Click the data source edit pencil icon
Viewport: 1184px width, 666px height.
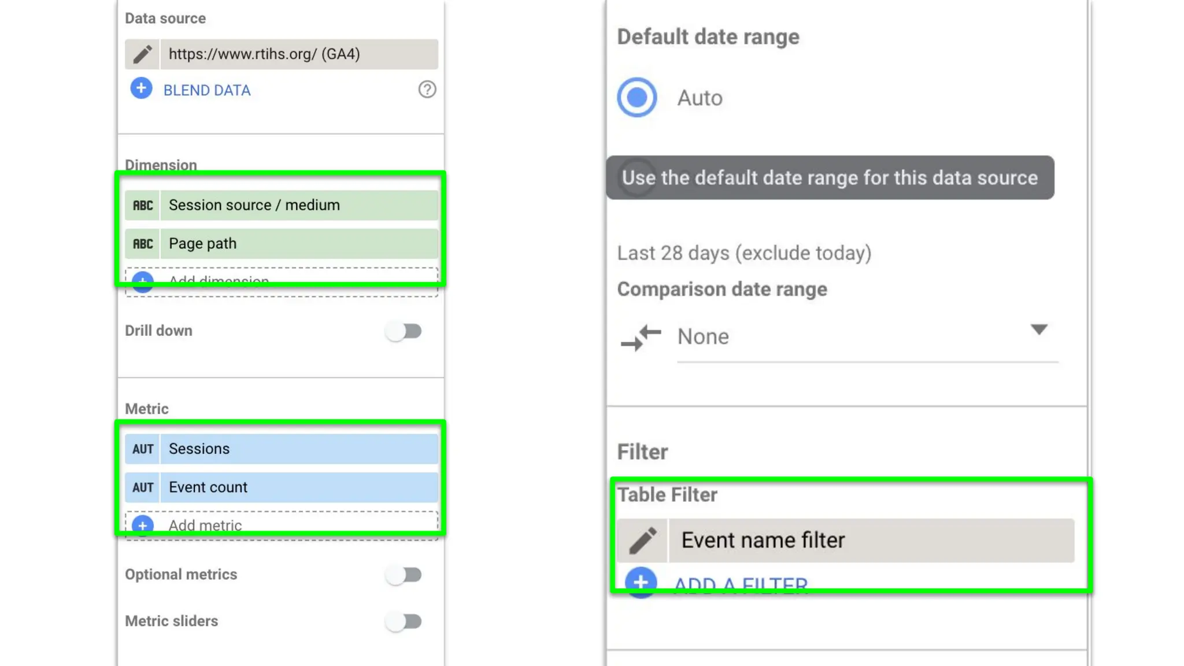point(142,54)
